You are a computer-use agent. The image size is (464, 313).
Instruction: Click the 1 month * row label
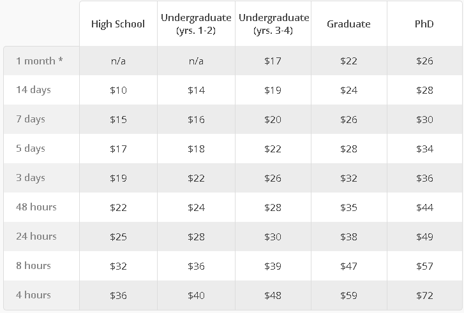40,61
